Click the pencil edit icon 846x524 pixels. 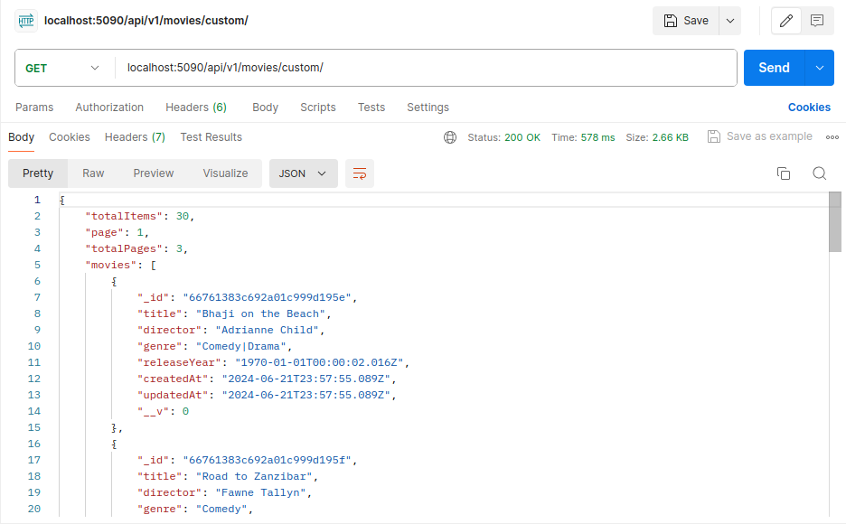click(x=786, y=21)
